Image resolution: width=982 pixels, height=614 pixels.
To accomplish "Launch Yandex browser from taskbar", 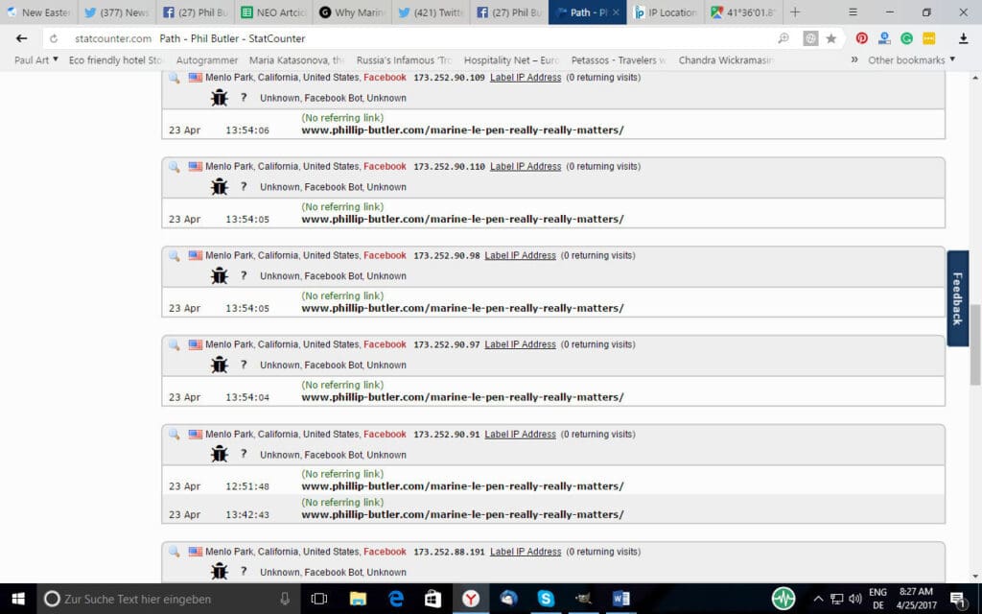I will point(470,599).
